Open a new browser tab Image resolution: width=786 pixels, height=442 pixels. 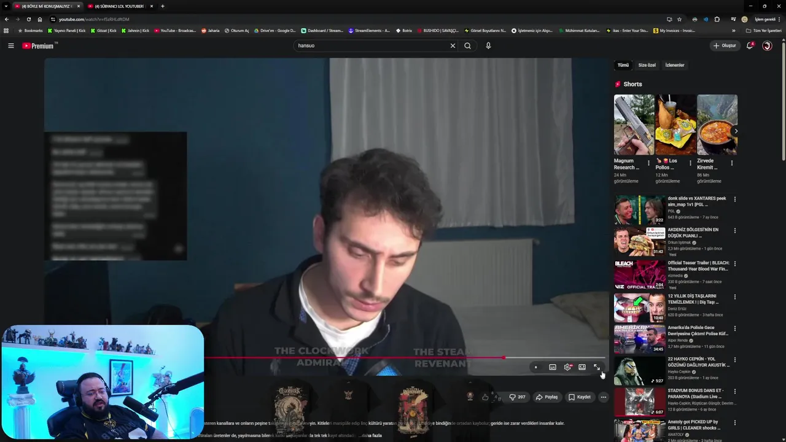point(162,6)
